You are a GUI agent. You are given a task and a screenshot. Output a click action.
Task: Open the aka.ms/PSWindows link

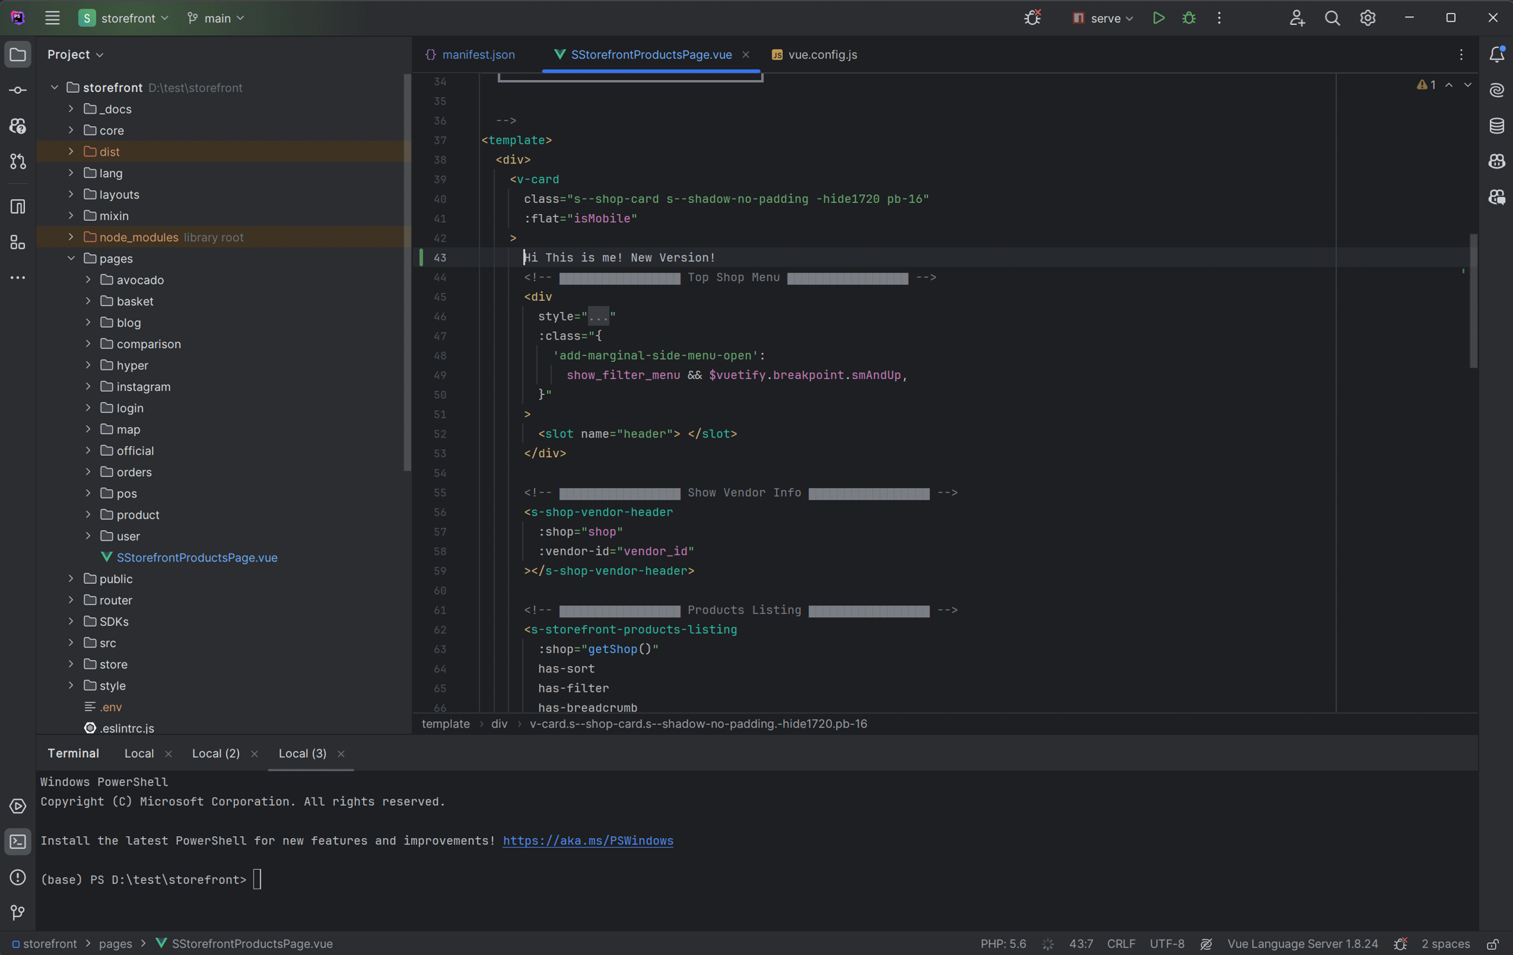point(588,841)
